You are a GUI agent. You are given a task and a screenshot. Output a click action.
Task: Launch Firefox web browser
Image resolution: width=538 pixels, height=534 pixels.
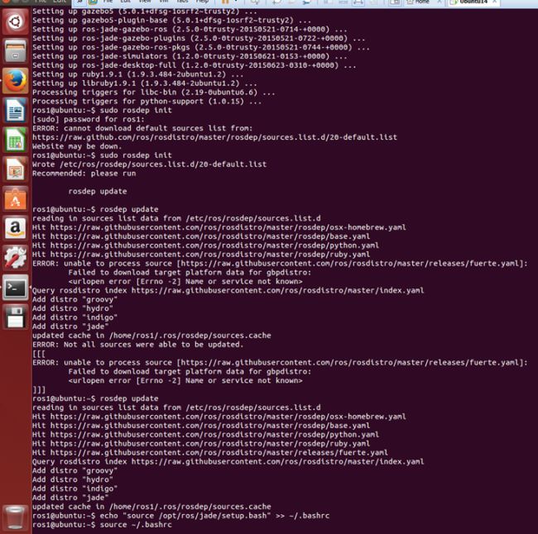pos(15,81)
